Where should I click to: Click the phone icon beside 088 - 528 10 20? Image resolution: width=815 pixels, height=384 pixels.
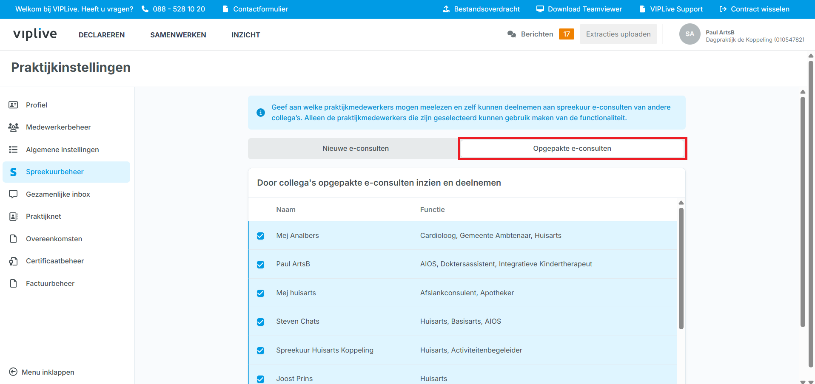145,9
